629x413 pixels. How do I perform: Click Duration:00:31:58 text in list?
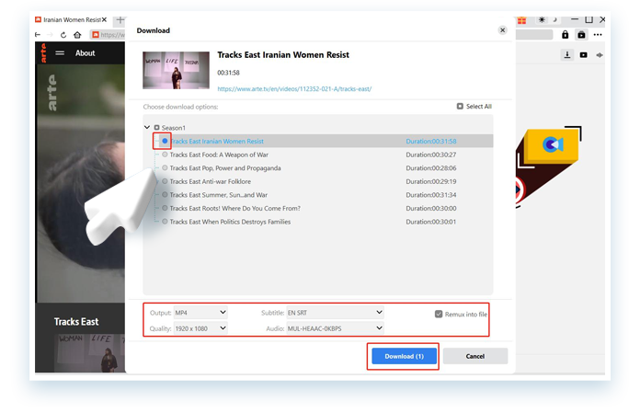pyautogui.click(x=431, y=142)
